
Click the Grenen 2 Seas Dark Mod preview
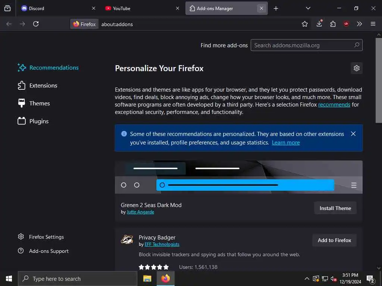(x=238, y=177)
